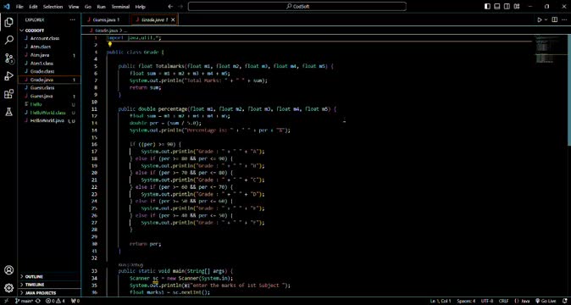Click the ports forwarded indicator
571x305 pixels.
(75, 301)
